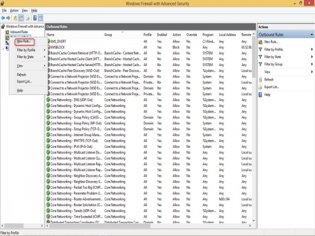
Task: Click the Refresh icon in Actions pane
Action: [261, 79]
